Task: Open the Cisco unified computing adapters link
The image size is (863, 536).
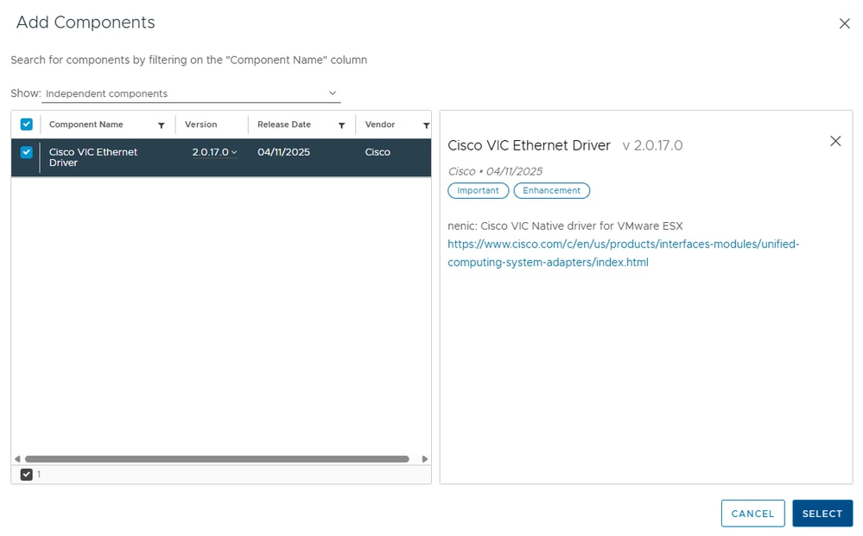Action: (623, 252)
